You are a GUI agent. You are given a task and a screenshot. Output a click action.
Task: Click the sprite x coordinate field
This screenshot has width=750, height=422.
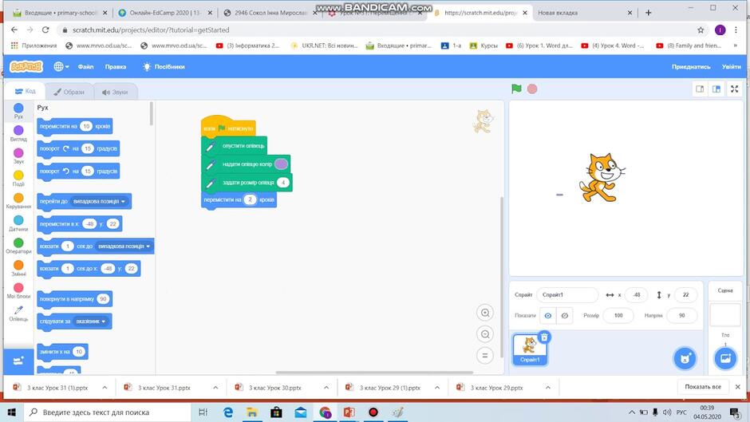coord(636,294)
